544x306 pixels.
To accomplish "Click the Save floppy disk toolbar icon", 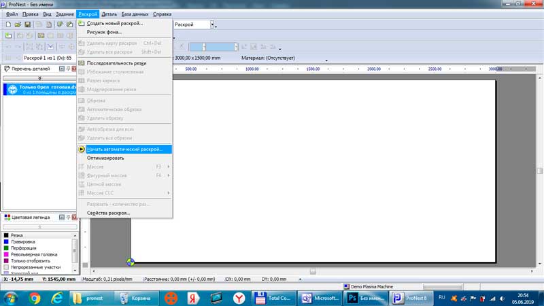I will tap(27, 24).
